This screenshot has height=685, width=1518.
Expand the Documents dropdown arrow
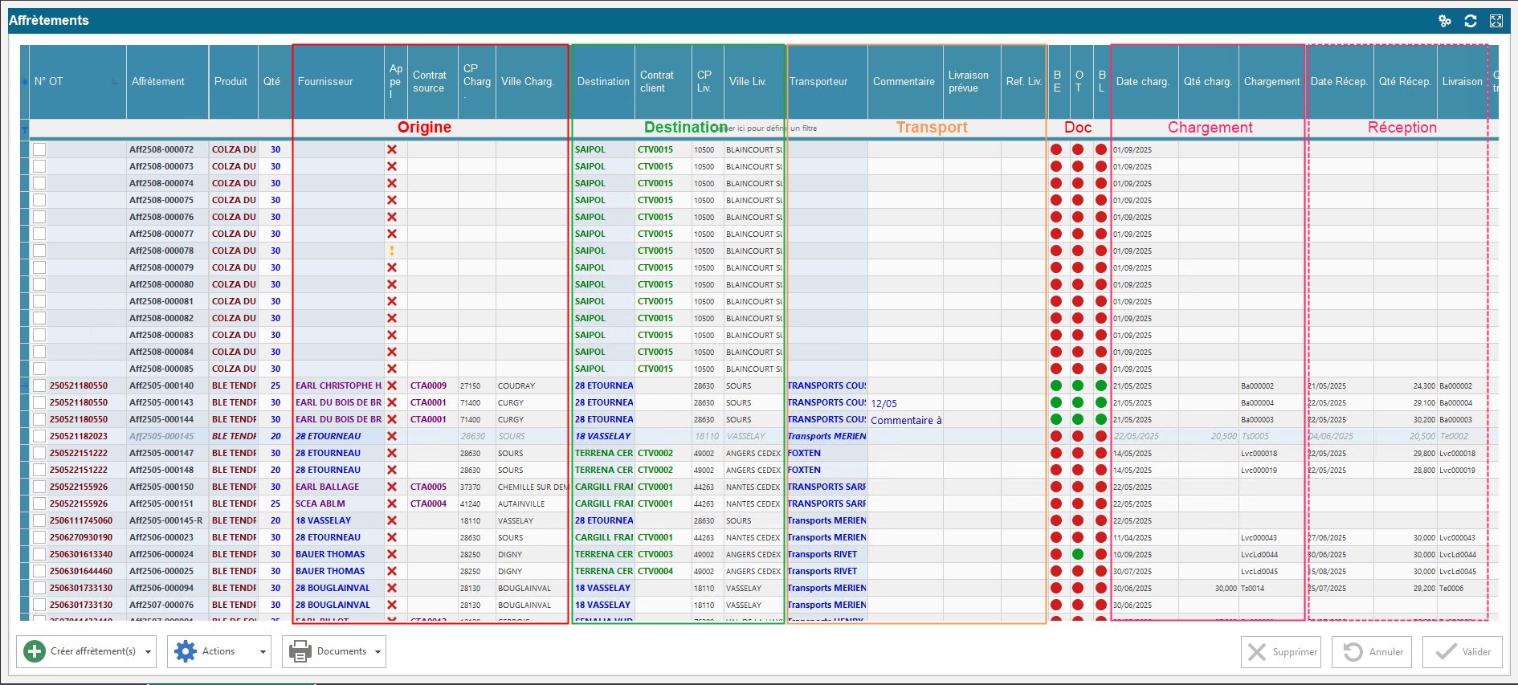pos(377,652)
